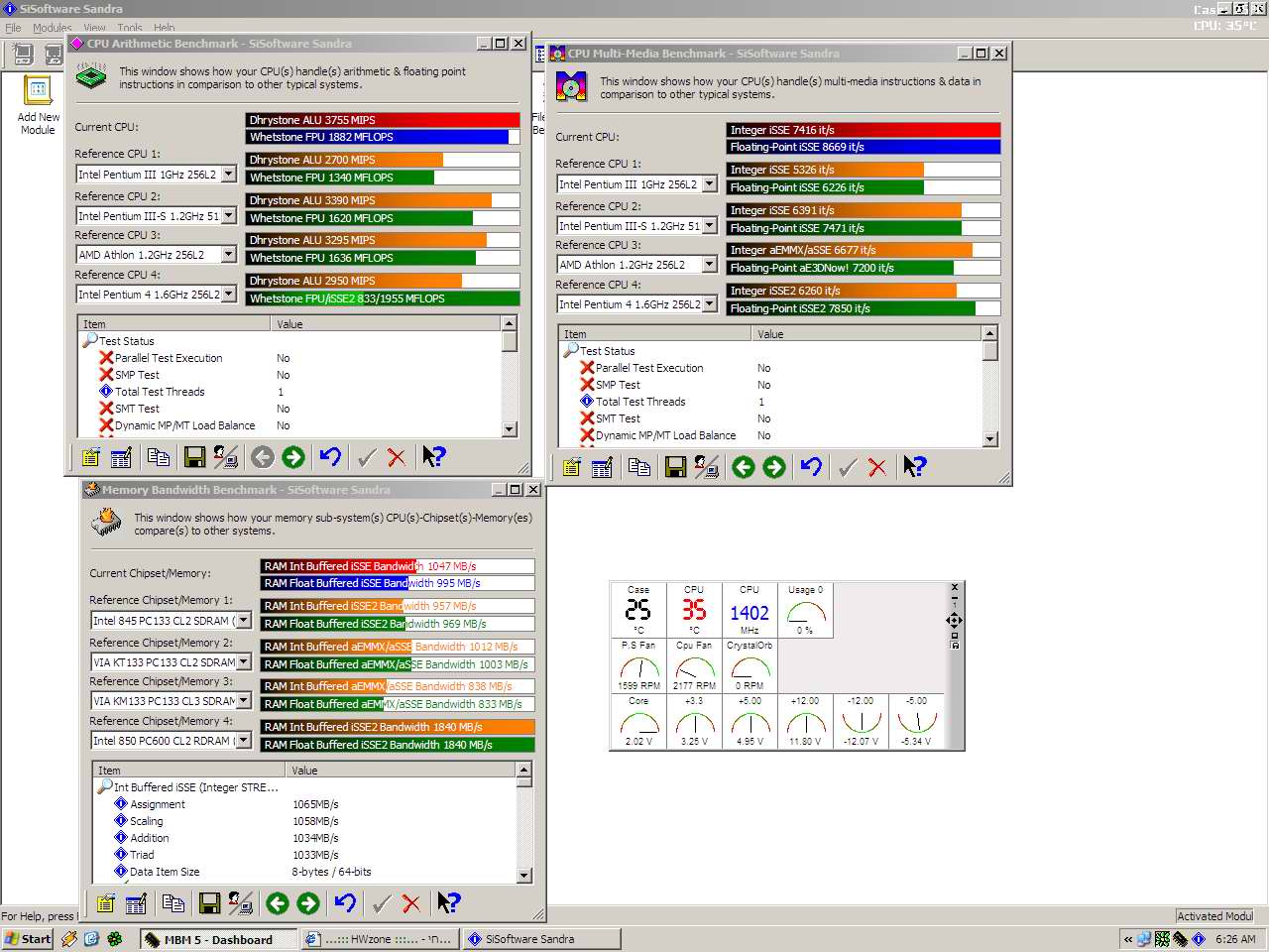The image size is (1269, 952).
Task: Open context help in Memory Bandwidth Benchmark
Action: (449, 903)
